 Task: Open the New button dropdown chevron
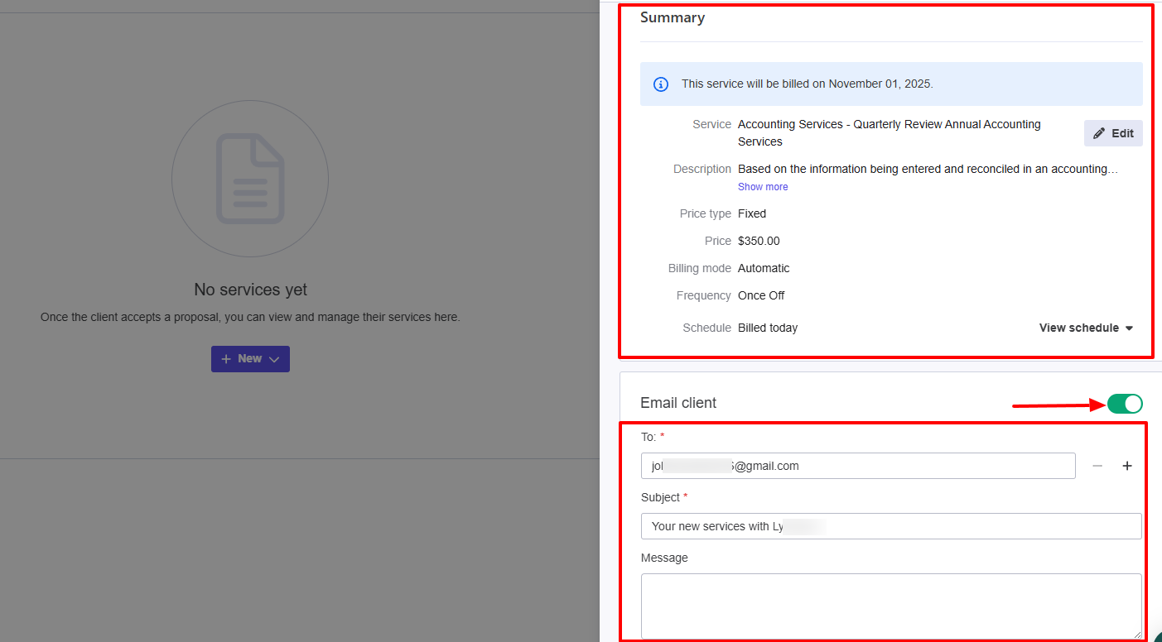pyautogui.click(x=274, y=358)
